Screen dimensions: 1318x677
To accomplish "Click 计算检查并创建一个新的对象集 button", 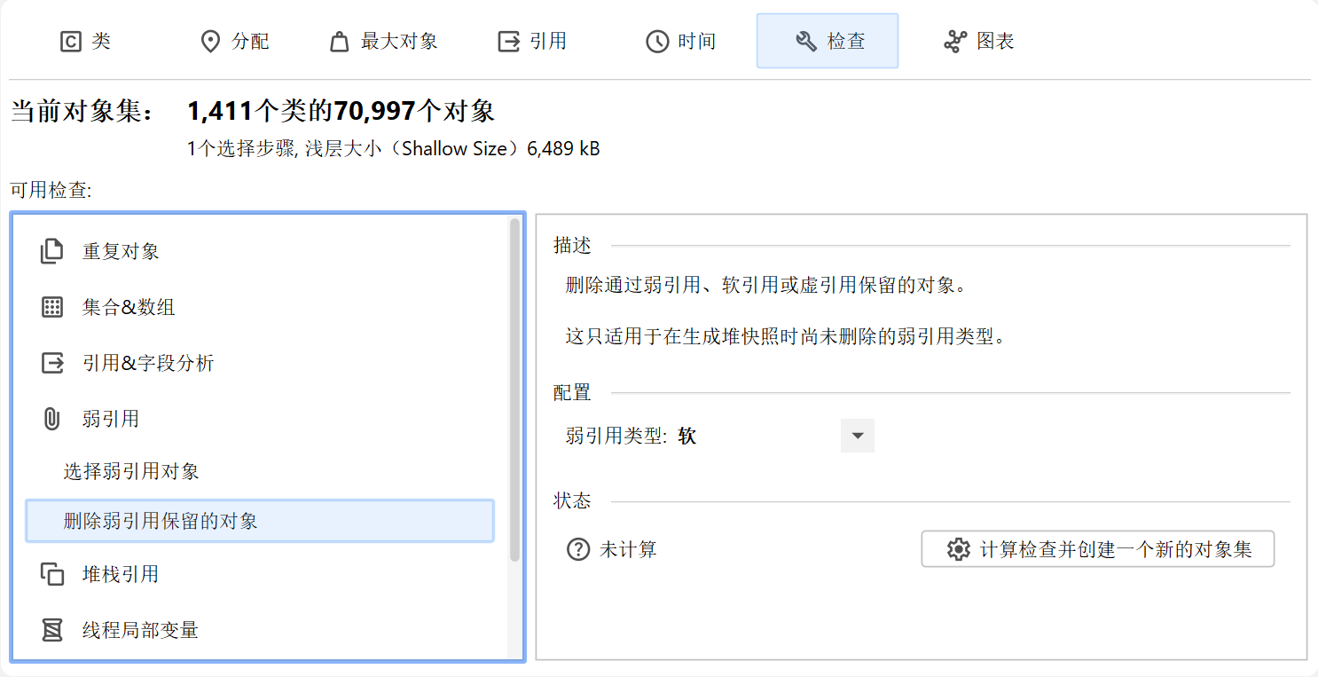I will (x=1098, y=549).
